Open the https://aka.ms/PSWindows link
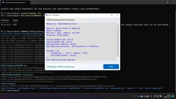The image size is (176, 99). click(x=86, y=9)
